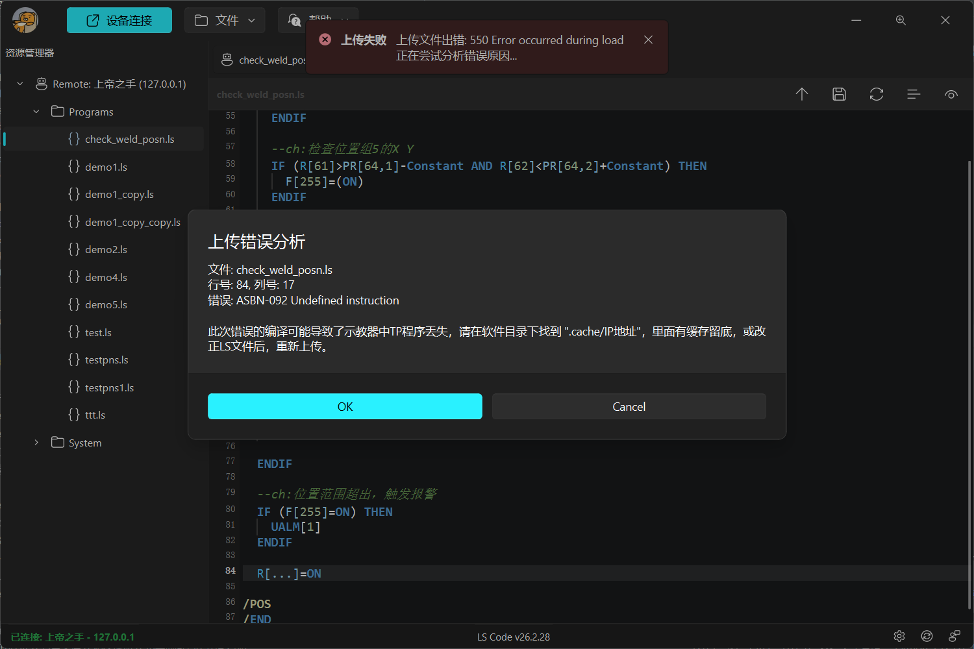Save the file using the save icon
Viewport: 974px width, 649px height.
tap(839, 94)
